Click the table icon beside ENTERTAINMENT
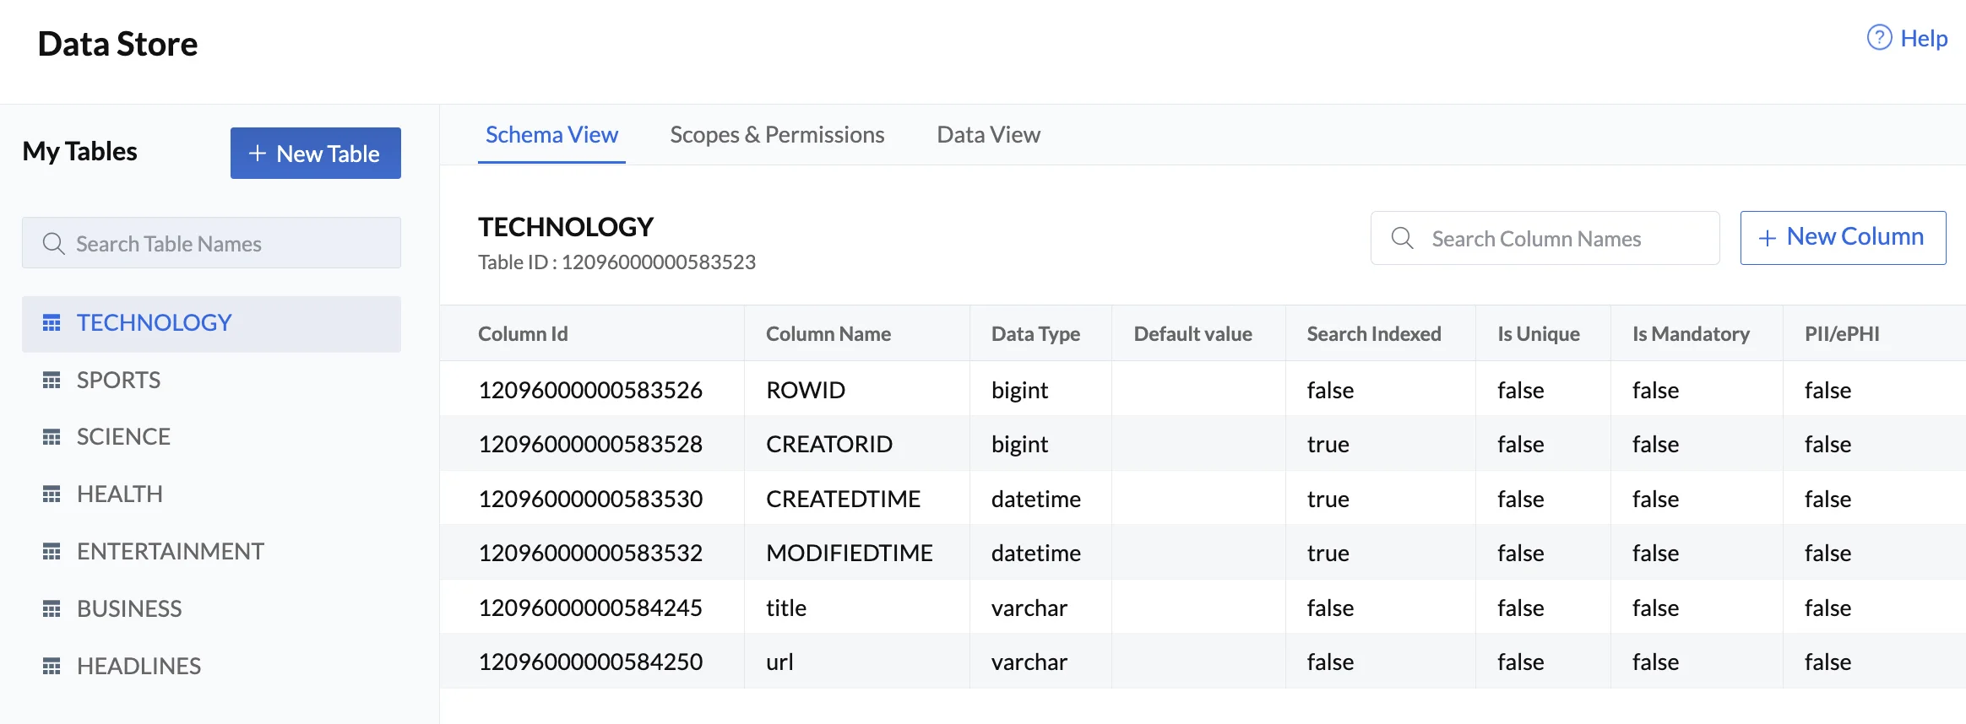 coord(52,552)
